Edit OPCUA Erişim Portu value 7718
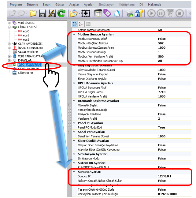This screenshot has width=196, height=198. pos(174,92)
